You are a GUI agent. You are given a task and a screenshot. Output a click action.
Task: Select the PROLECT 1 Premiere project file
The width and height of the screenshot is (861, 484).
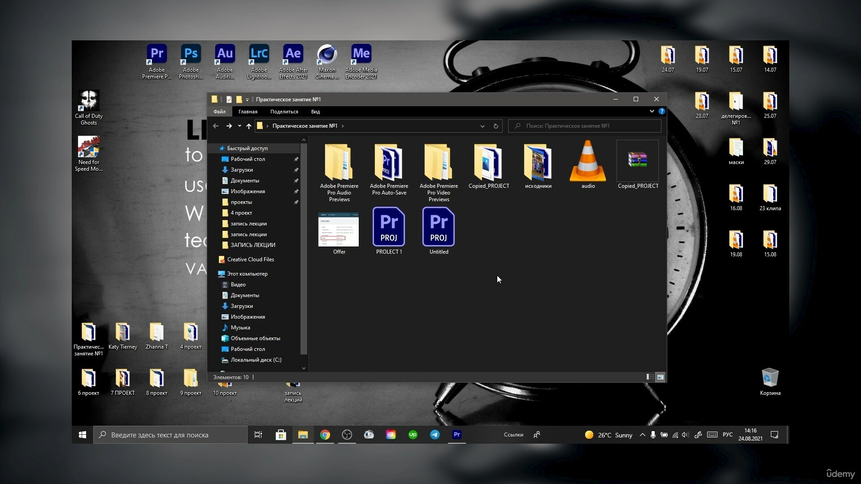389,231
